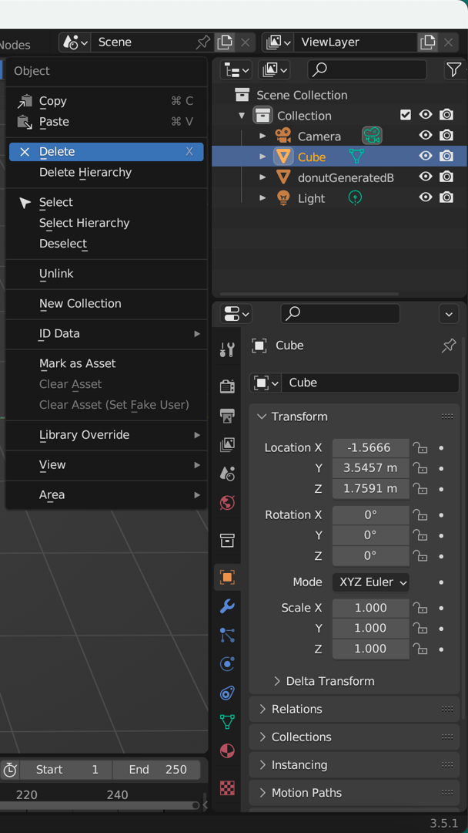The height and width of the screenshot is (833, 468).
Task: Click Mark as Asset menu entry
Action: point(77,363)
